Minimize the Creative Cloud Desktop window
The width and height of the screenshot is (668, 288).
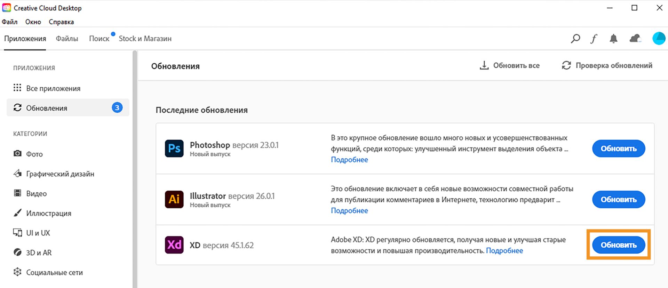[610, 8]
